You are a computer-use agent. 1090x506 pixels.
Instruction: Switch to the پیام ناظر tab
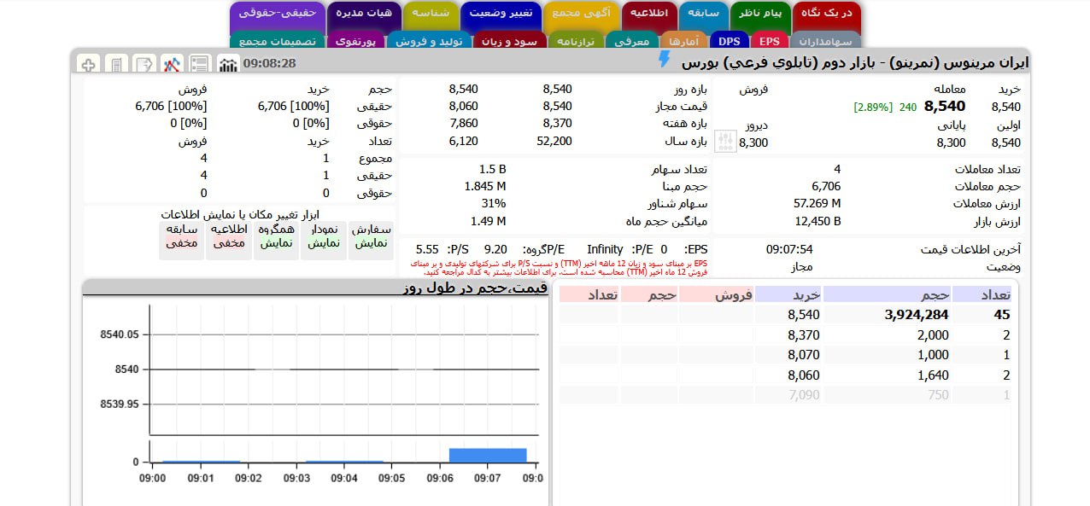pyautogui.click(x=759, y=15)
